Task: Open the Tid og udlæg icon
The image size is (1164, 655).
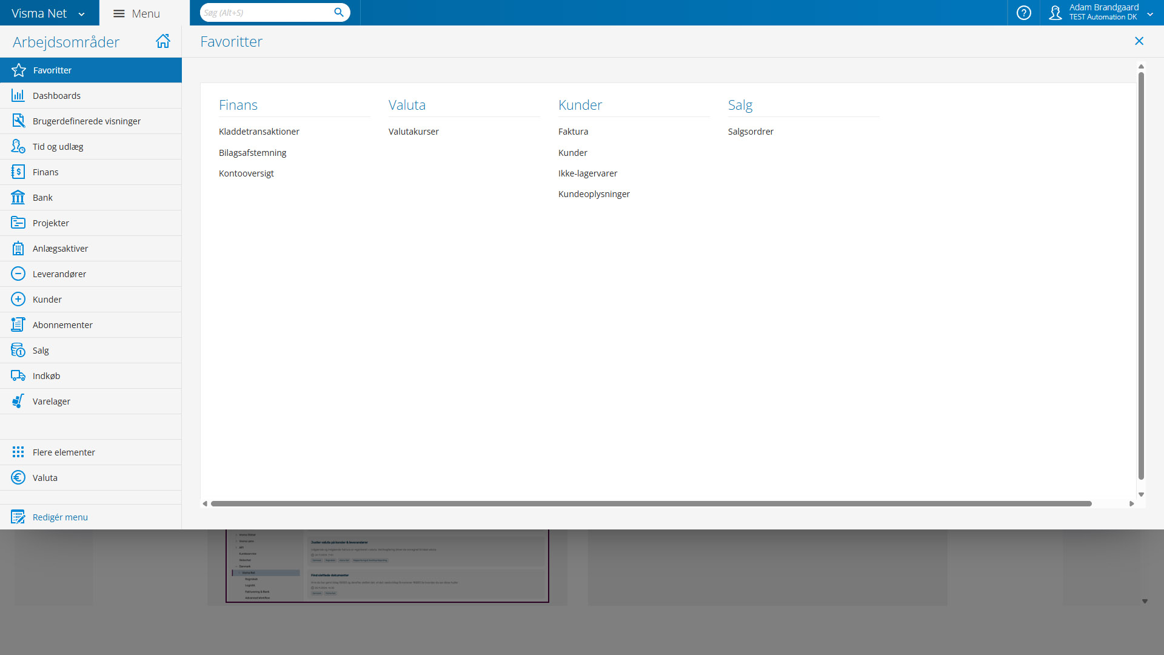Action: (x=18, y=147)
